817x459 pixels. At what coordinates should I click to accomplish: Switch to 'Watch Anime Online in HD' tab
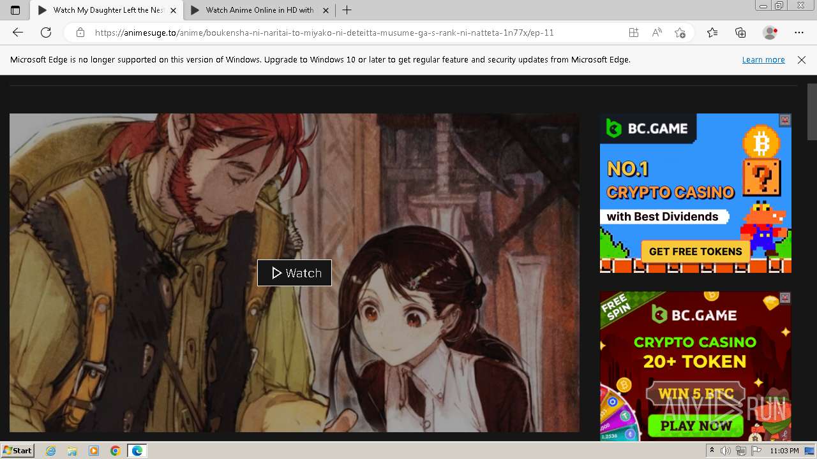260,10
